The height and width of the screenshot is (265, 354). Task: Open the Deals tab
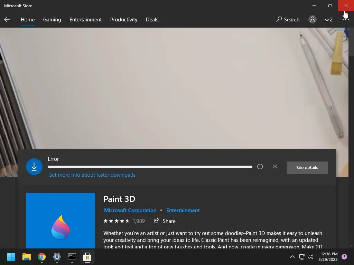(x=152, y=20)
